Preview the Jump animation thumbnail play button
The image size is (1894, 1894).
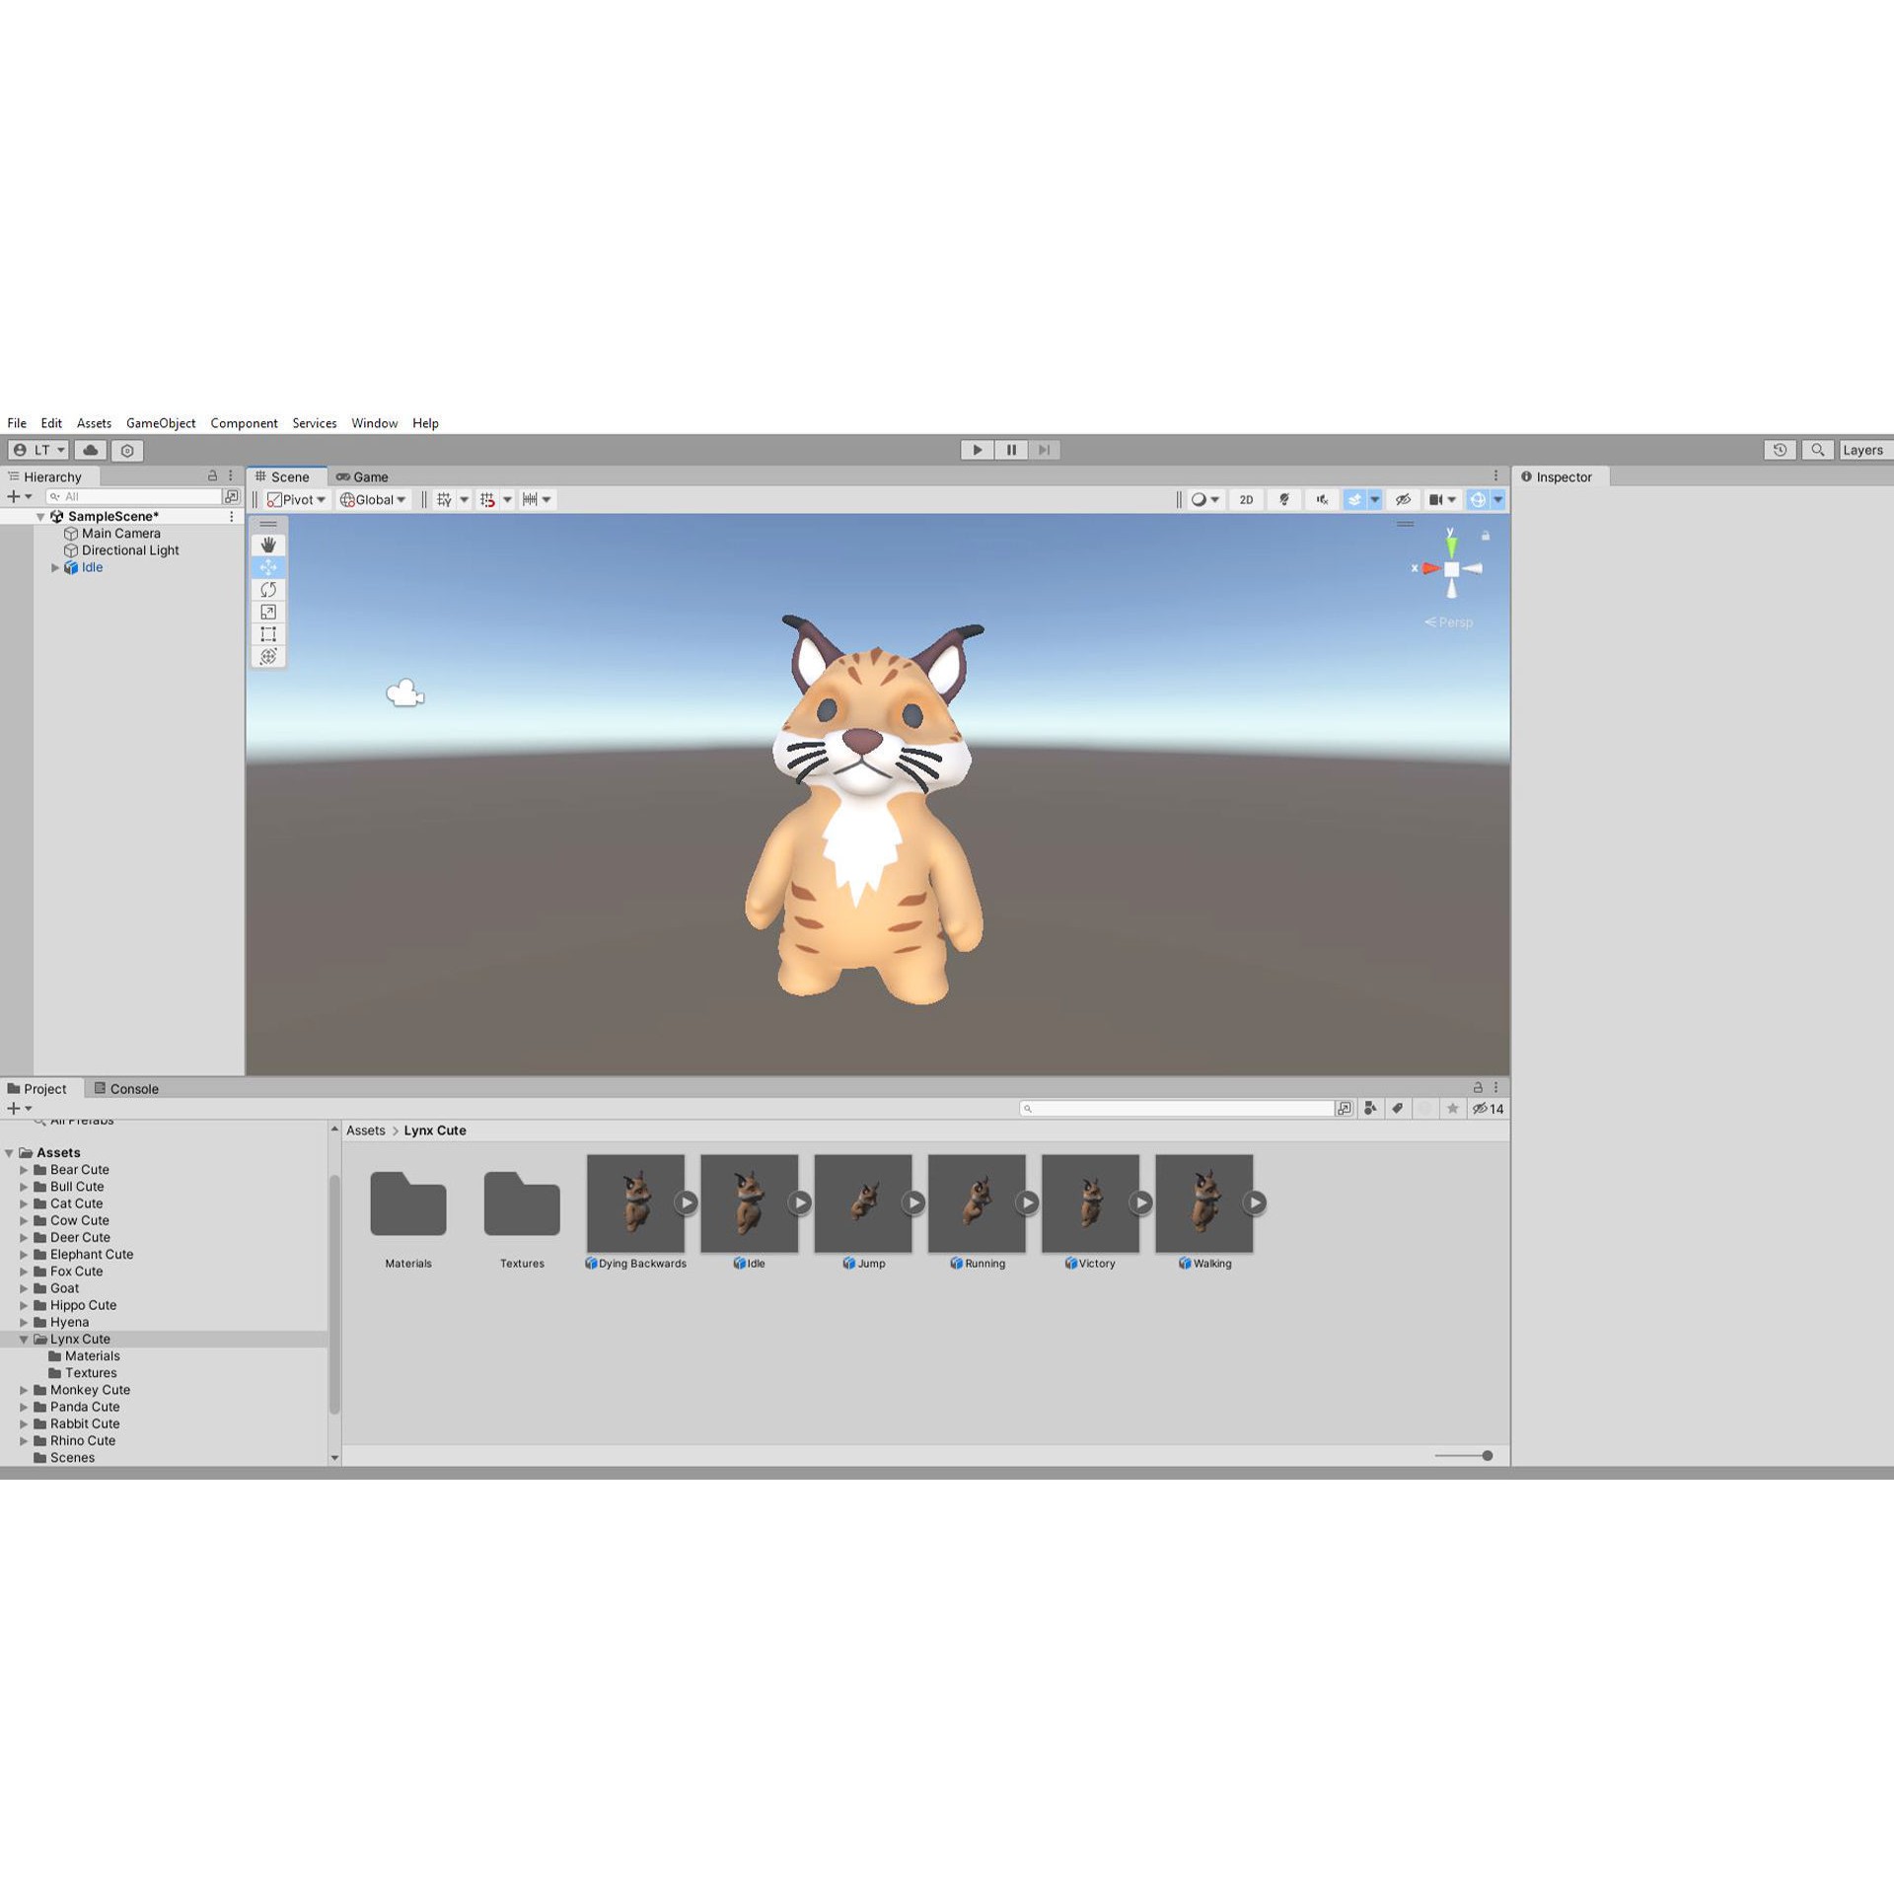[911, 1202]
